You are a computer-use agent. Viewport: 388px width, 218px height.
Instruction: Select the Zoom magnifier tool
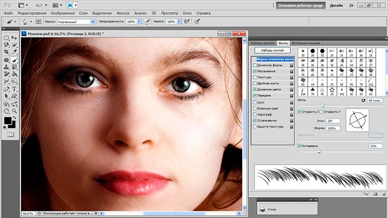point(14,111)
